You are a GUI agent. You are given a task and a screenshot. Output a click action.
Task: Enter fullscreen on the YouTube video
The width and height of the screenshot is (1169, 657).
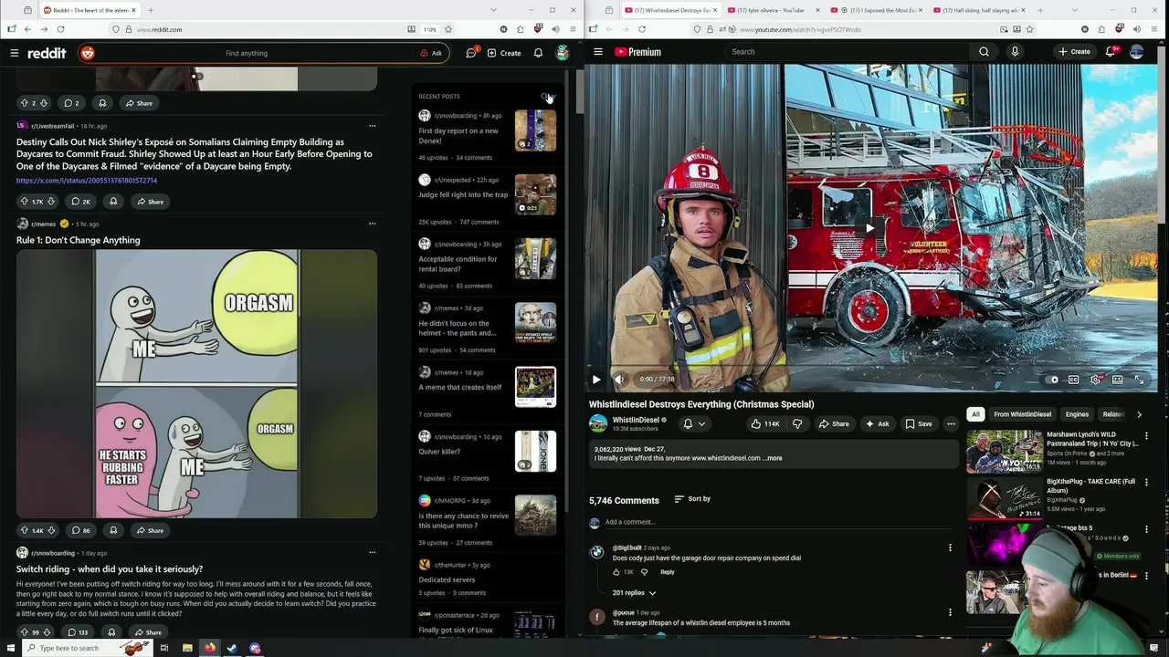(x=1139, y=380)
